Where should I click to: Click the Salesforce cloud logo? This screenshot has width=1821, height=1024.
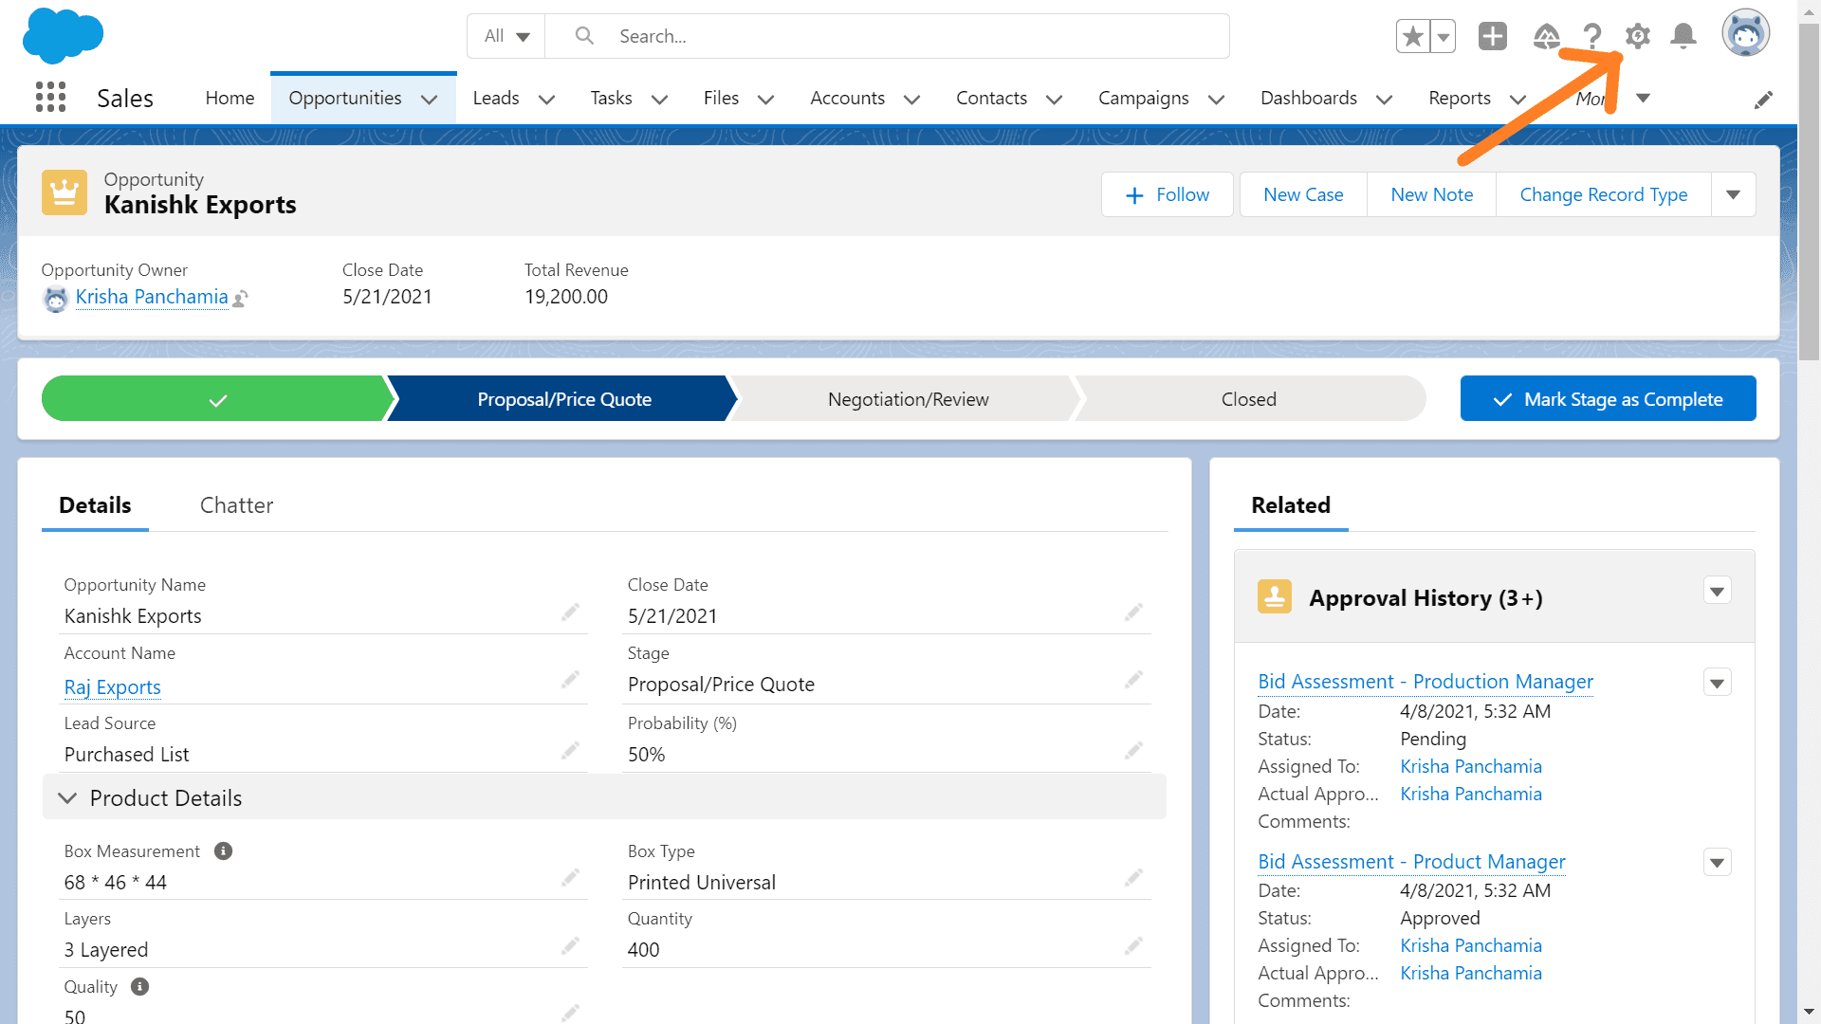point(63,35)
